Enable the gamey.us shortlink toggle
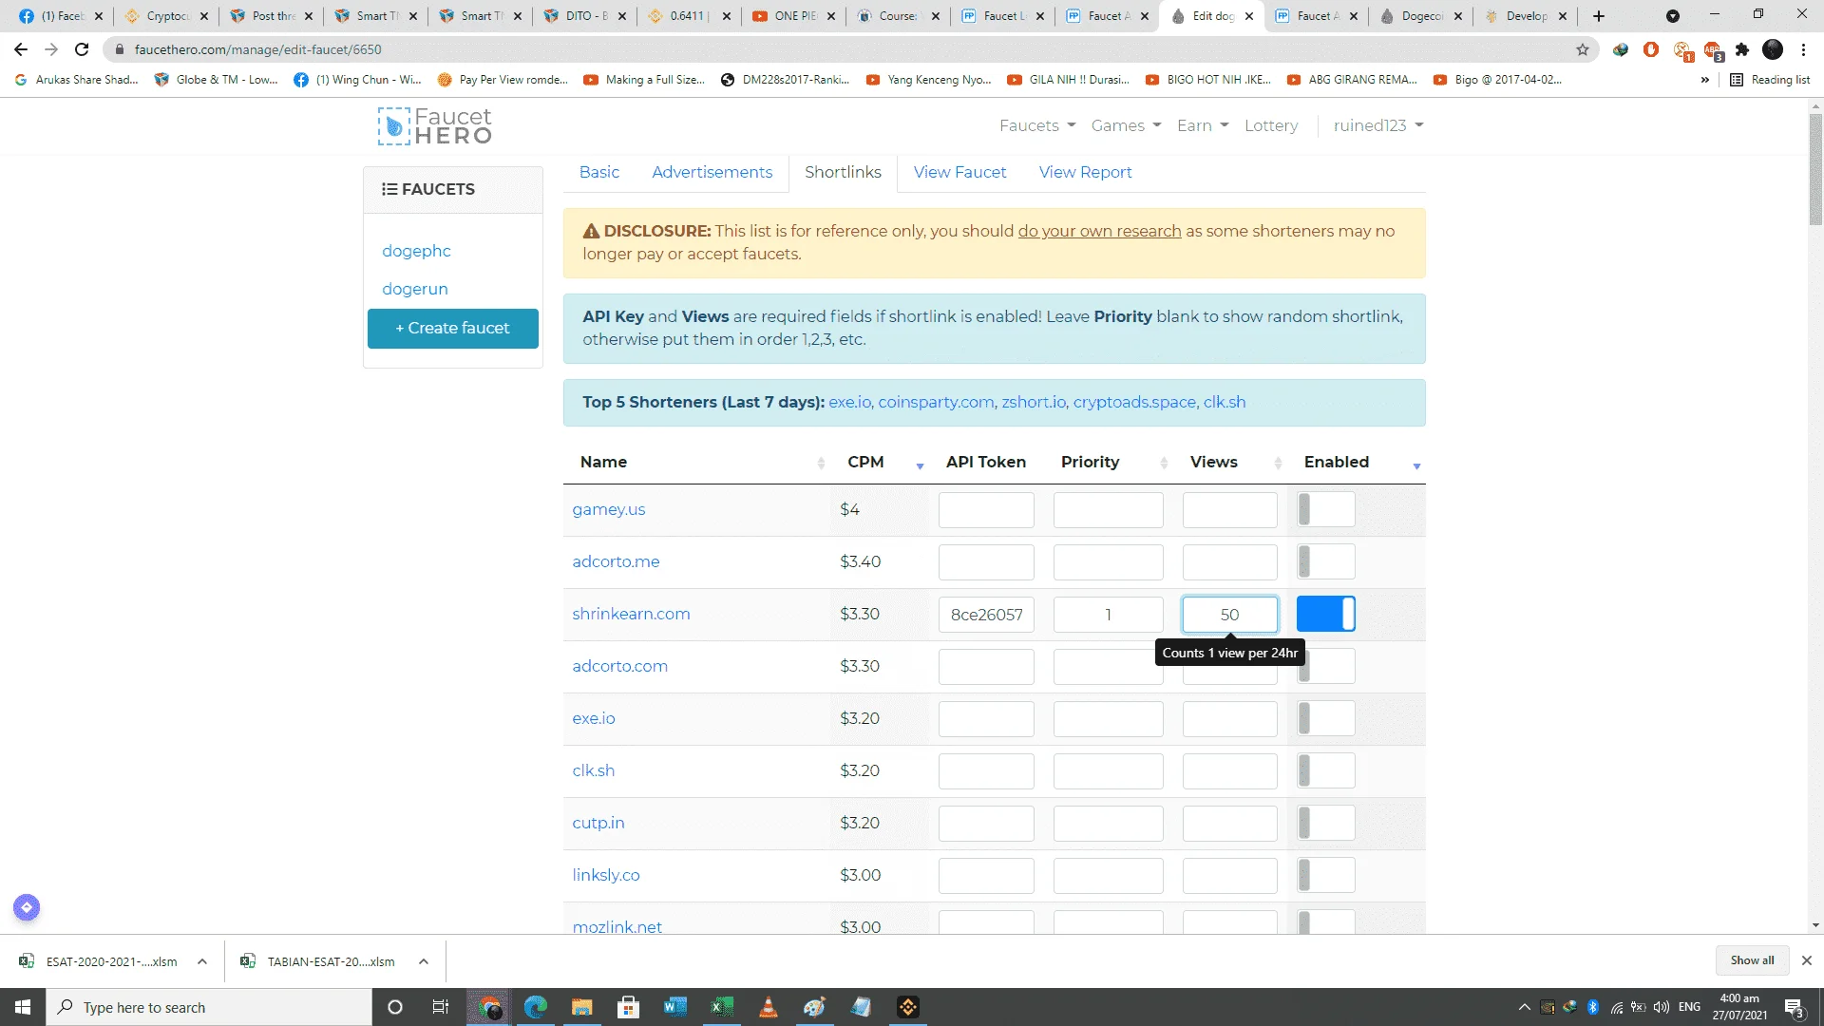 [1326, 510]
